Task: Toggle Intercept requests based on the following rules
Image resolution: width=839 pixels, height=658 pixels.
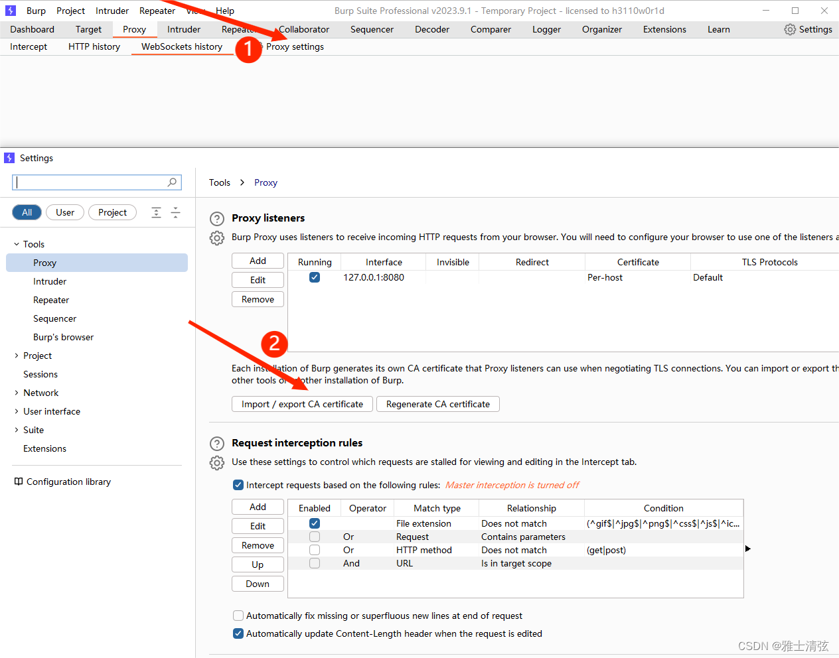Action: [238, 485]
